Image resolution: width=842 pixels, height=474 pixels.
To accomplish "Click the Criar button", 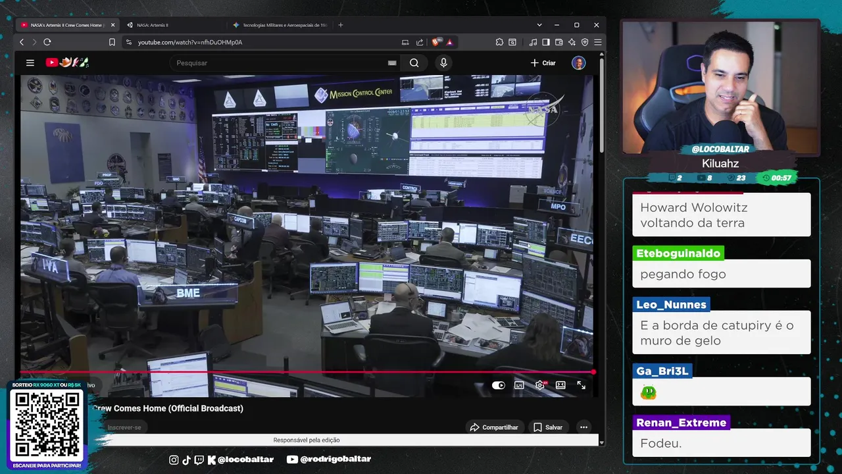I will 543,63.
